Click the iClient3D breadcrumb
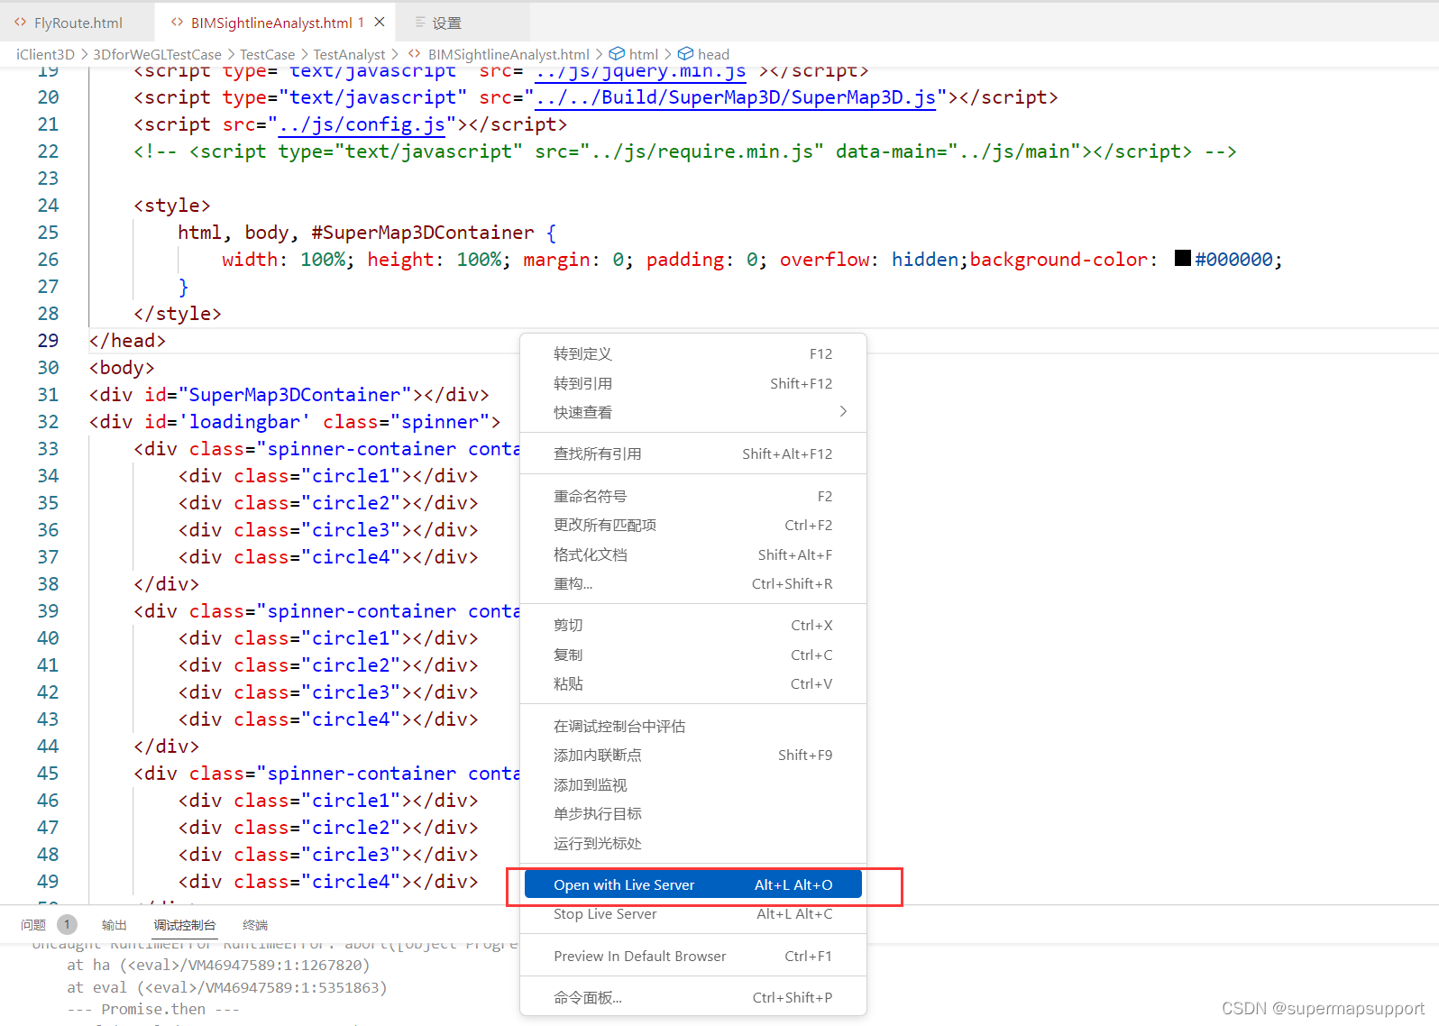1439x1026 pixels. [x=45, y=55]
